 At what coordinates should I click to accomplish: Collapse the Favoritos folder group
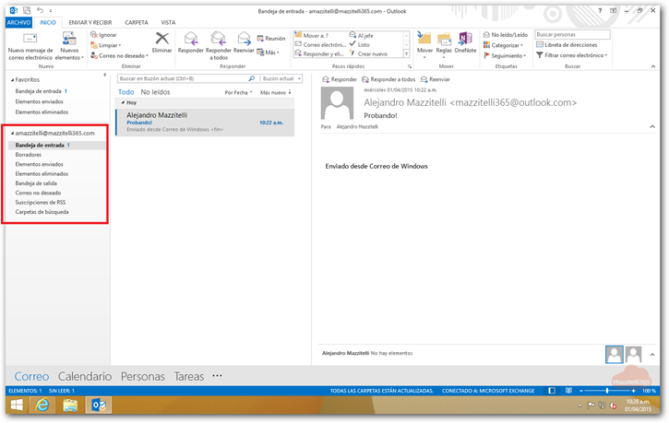[x=12, y=80]
